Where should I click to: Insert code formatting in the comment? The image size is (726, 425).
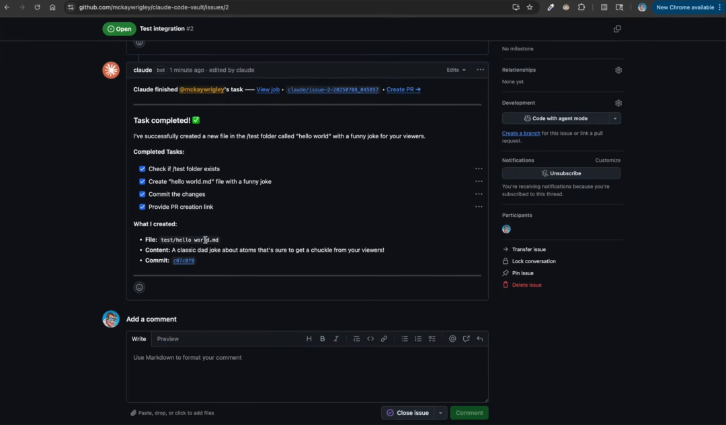pos(370,339)
